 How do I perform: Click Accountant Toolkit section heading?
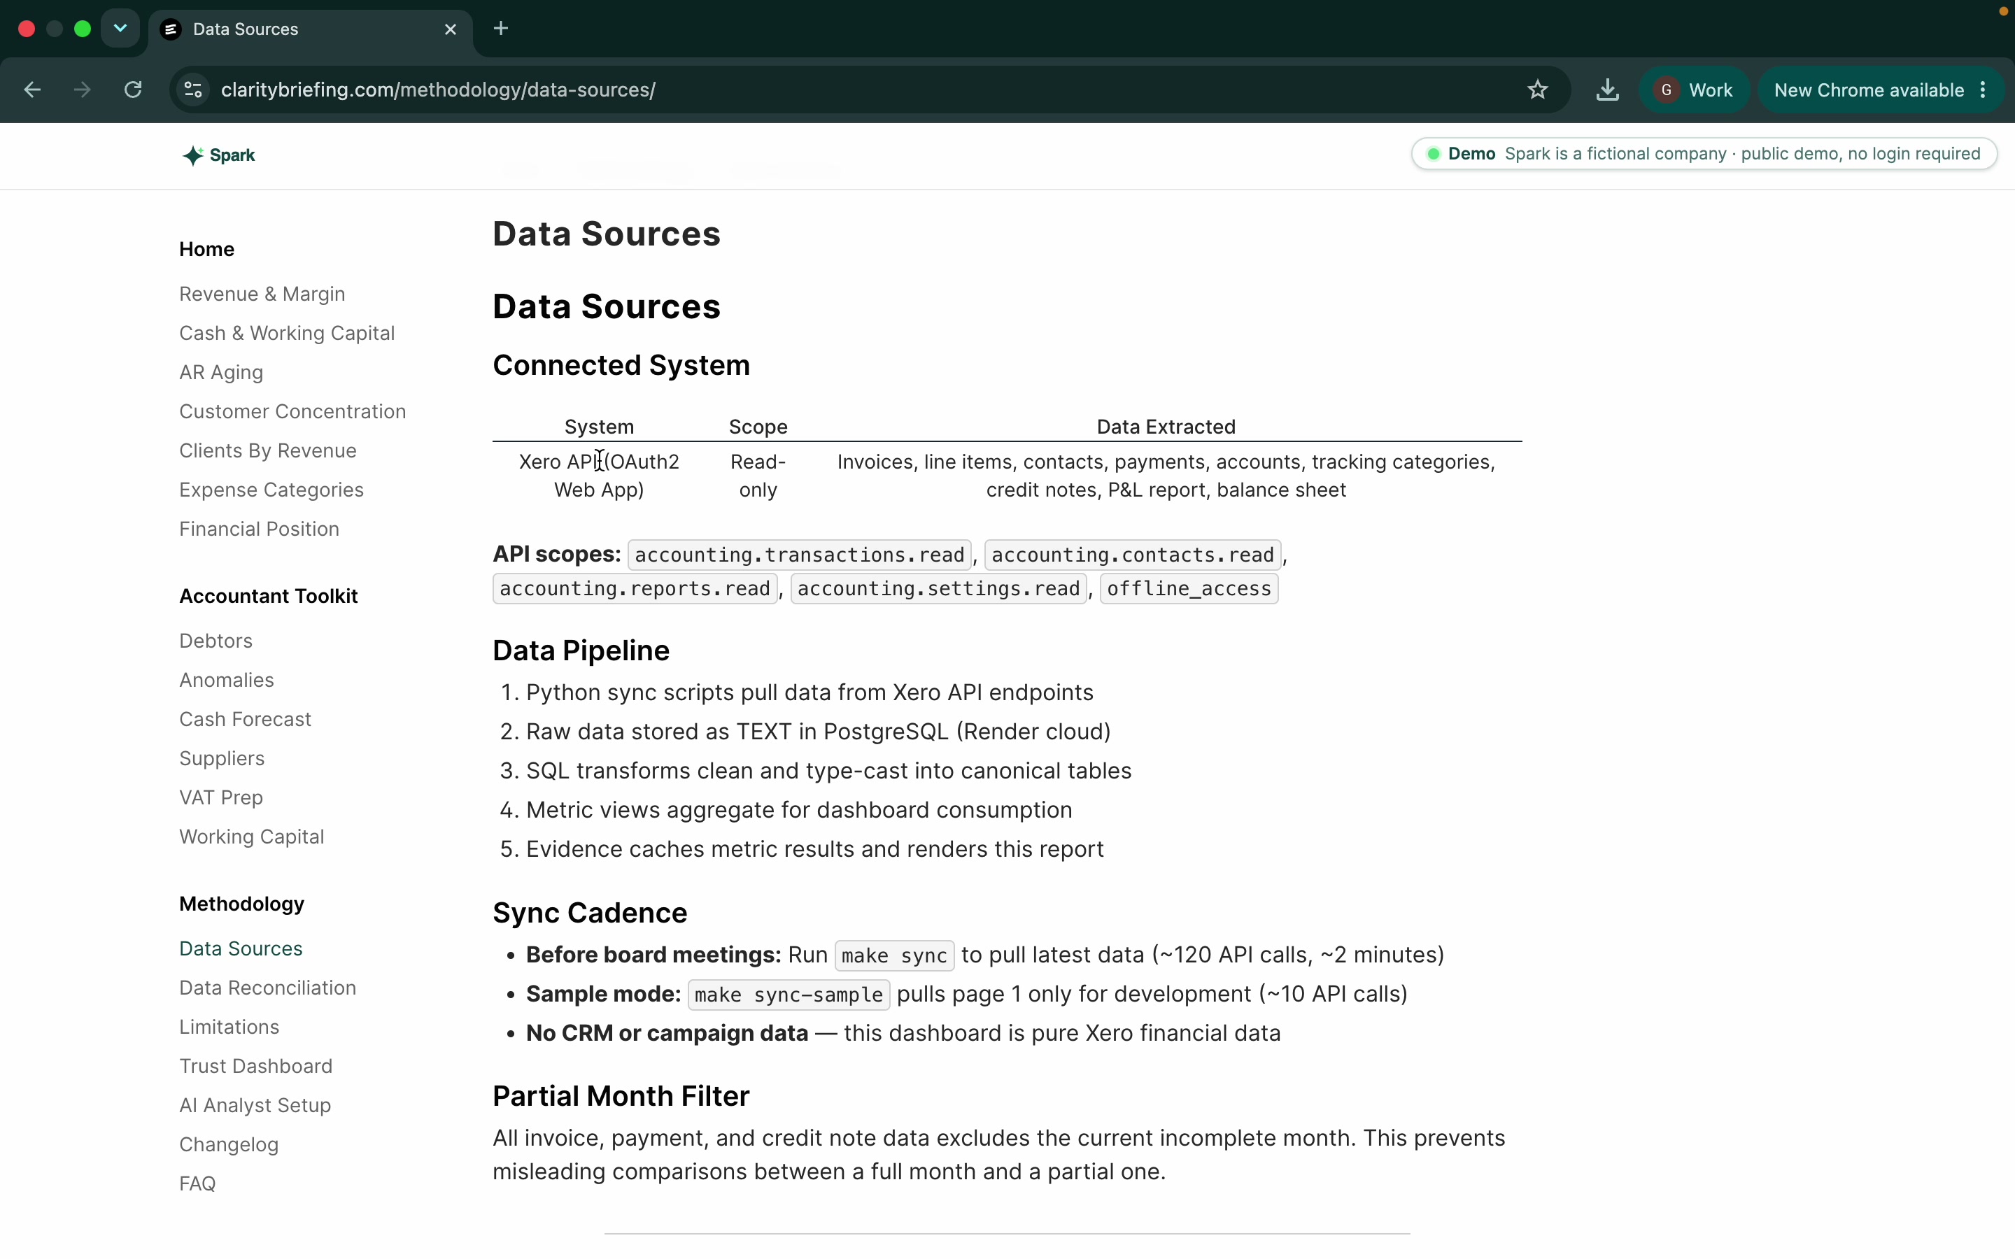[x=268, y=596]
